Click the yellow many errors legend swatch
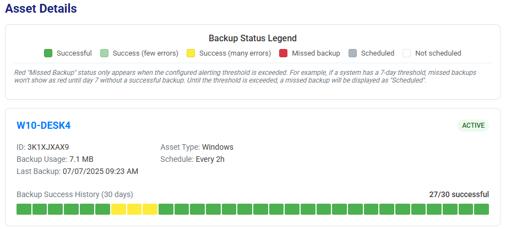This screenshot has width=506, height=229. (191, 53)
